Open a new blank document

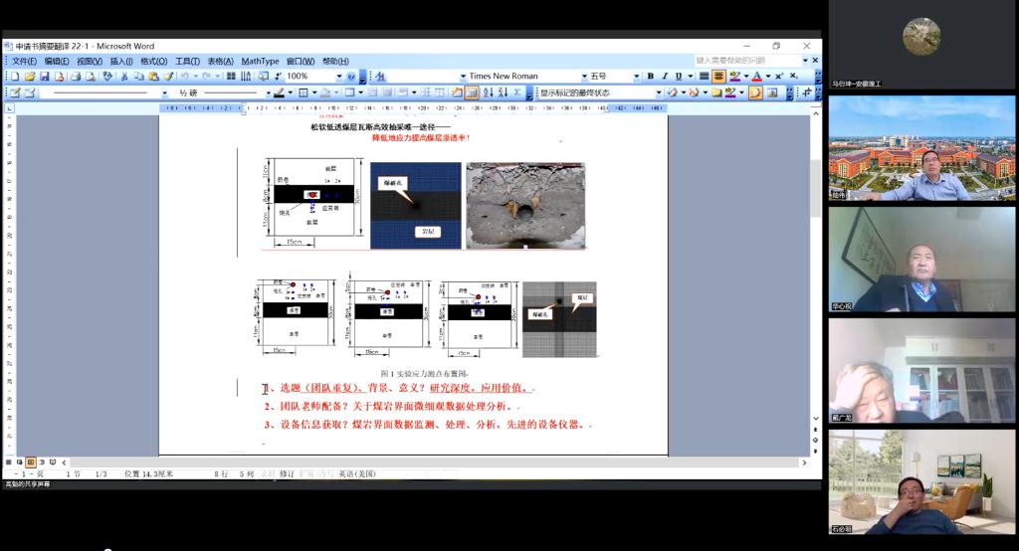click(14, 77)
